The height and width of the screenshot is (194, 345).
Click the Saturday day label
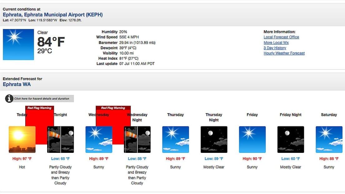pyautogui.click(x=329, y=115)
